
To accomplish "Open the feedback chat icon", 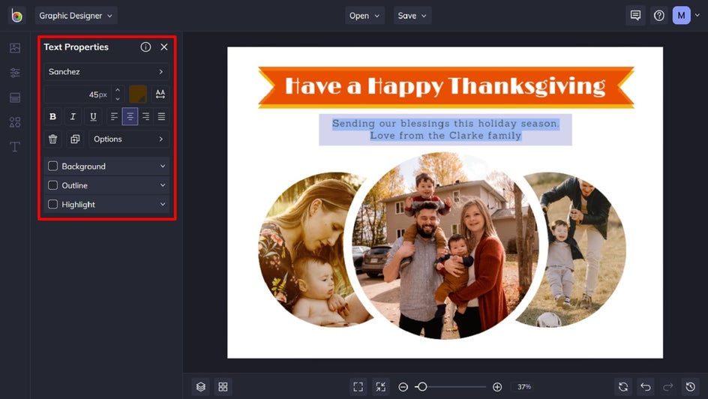I will 635,15.
